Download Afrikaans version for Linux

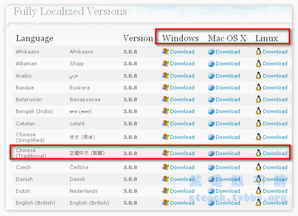click(275, 52)
